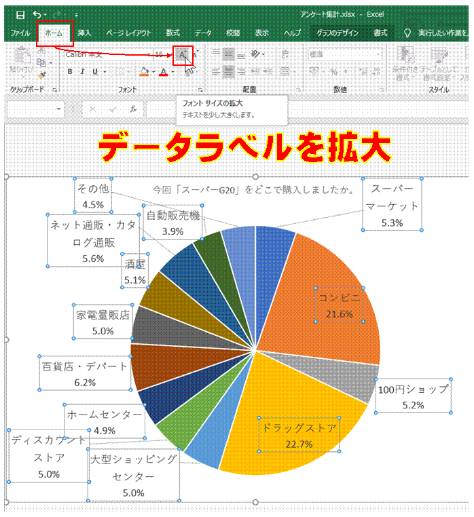Open the グラフのデザイン tab
Image resolution: width=474 pixels, height=517 pixels.
click(338, 33)
